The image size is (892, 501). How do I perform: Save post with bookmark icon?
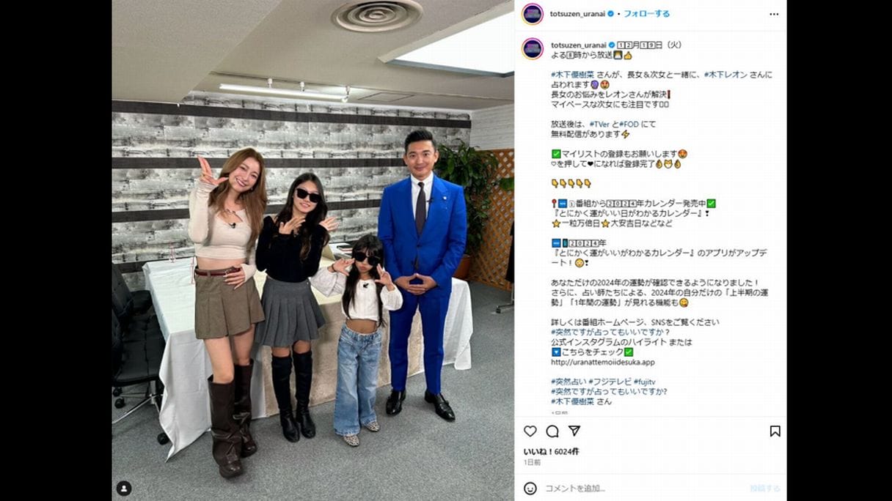775,431
